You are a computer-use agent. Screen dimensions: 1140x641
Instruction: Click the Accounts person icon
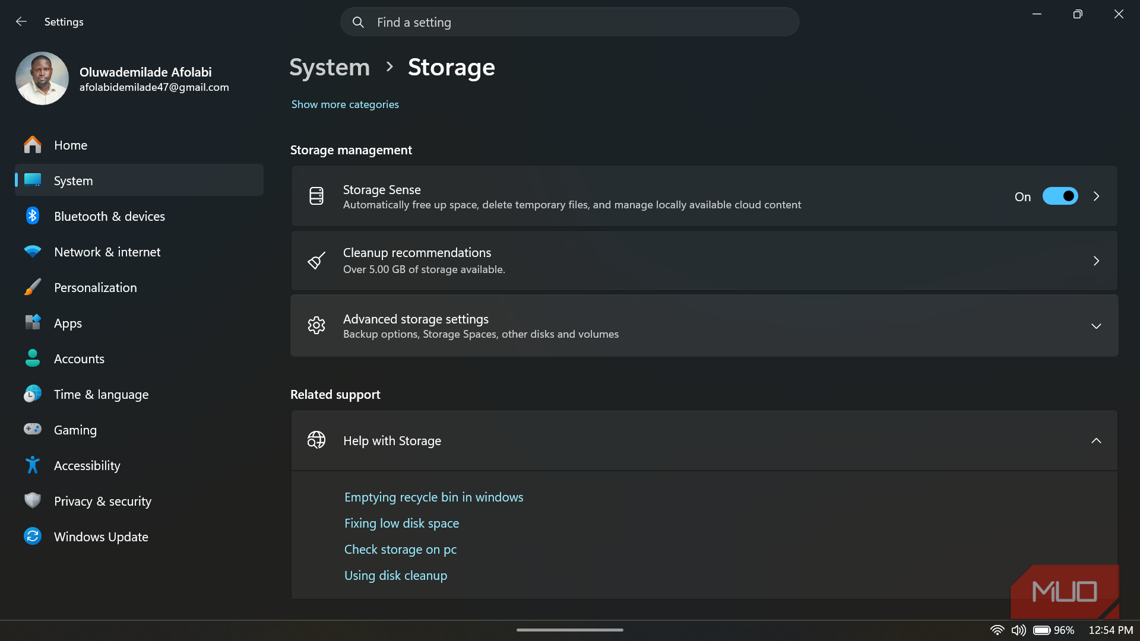33,358
